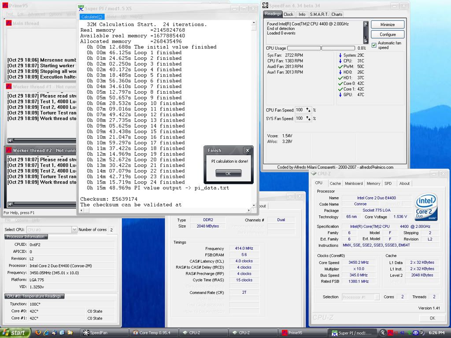This screenshot has height=338, width=451.
Task: Click the Start button on the taskbar
Action: 15,333
